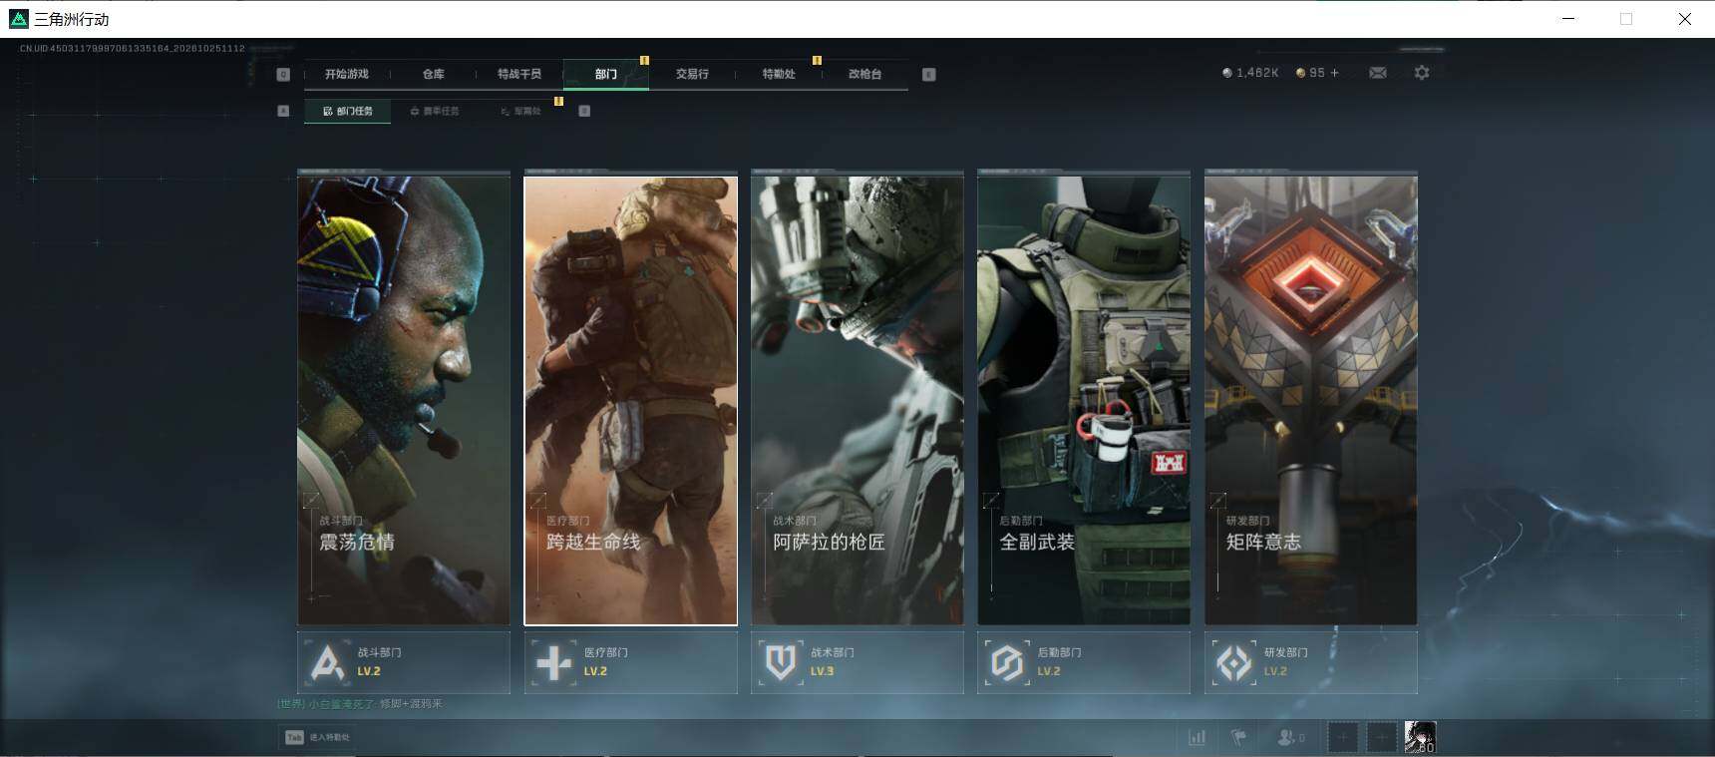Click the 三角洲行动 window title icon
Image resolution: width=1715 pixels, height=757 pixels.
click(x=18, y=19)
